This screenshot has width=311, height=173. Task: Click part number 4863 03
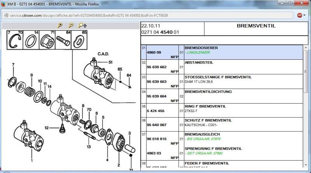(x=154, y=153)
